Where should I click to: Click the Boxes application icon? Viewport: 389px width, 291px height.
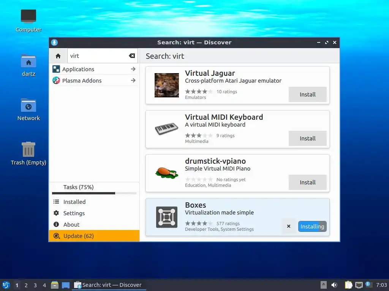click(167, 217)
